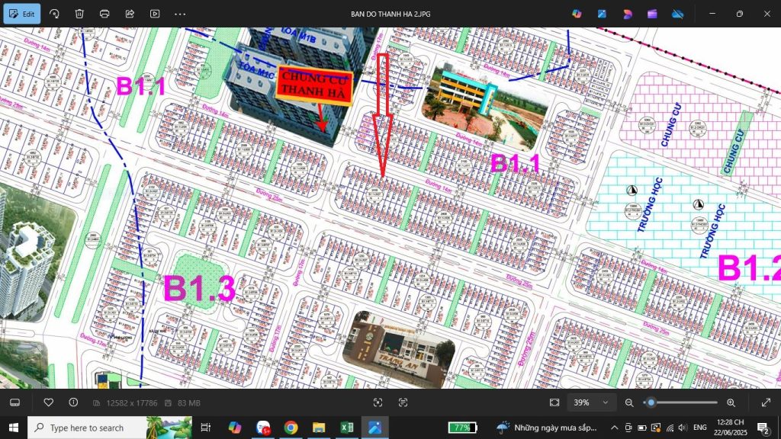Screen dimensions: 781x439
Task: Zoom out using the minus magnifier
Action: tap(629, 402)
